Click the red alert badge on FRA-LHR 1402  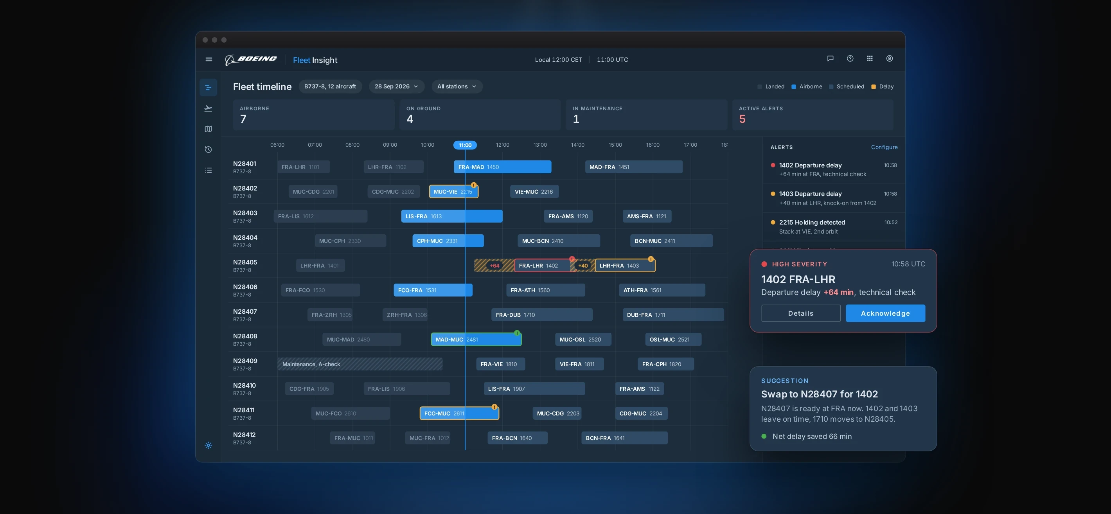pyautogui.click(x=572, y=259)
